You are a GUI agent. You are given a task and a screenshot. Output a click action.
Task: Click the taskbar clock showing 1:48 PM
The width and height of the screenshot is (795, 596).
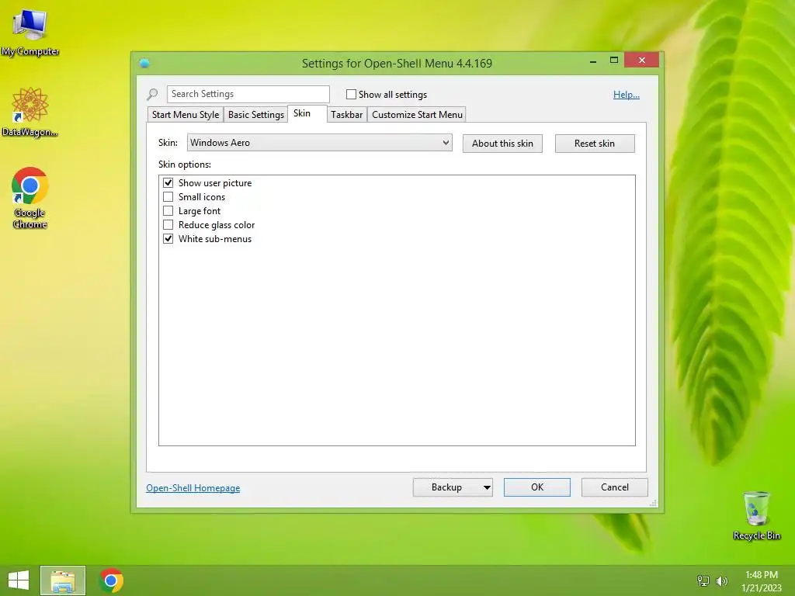click(x=762, y=580)
